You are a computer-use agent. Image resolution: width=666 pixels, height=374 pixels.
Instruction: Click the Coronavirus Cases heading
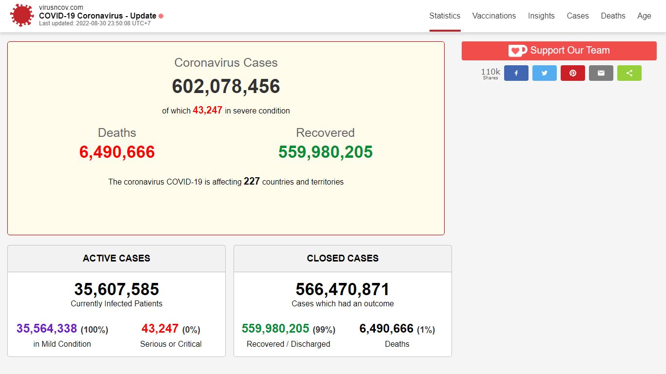(226, 63)
